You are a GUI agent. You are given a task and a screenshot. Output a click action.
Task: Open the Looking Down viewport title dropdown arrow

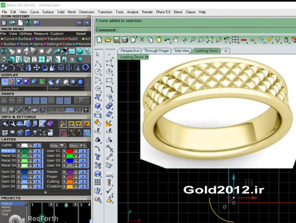[x=147, y=57]
